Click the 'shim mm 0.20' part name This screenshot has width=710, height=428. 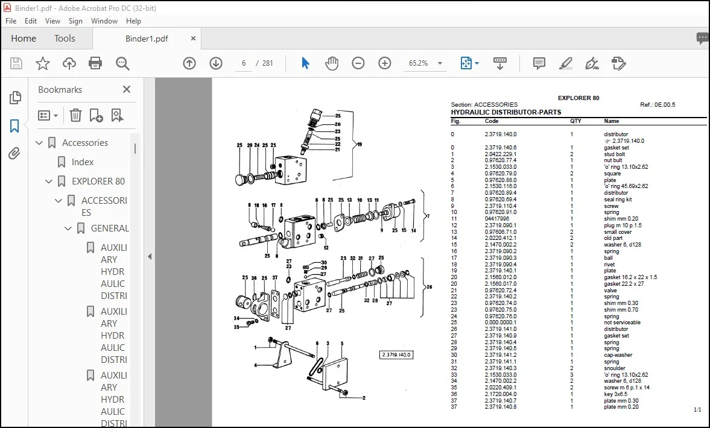[621, 219]
